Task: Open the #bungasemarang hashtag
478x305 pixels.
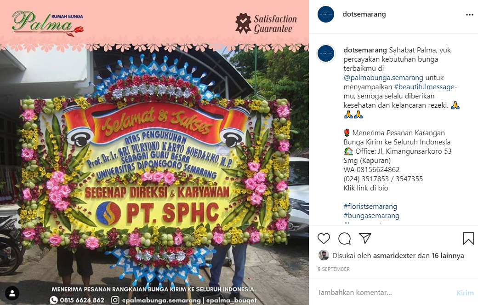Action: tap(371, 216)
